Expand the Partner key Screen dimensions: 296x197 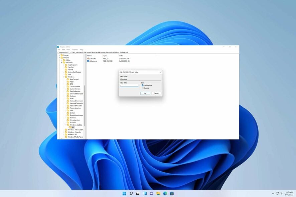click(60, 55)
